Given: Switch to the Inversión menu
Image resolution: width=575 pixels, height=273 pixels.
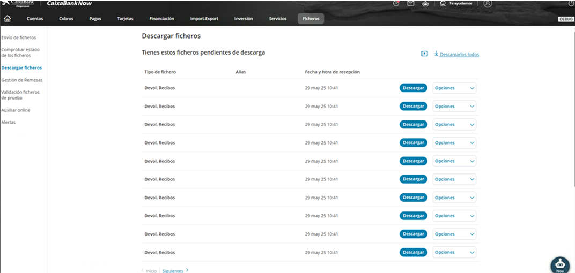Looking at the screenshot, I should [x=244, y=19].
